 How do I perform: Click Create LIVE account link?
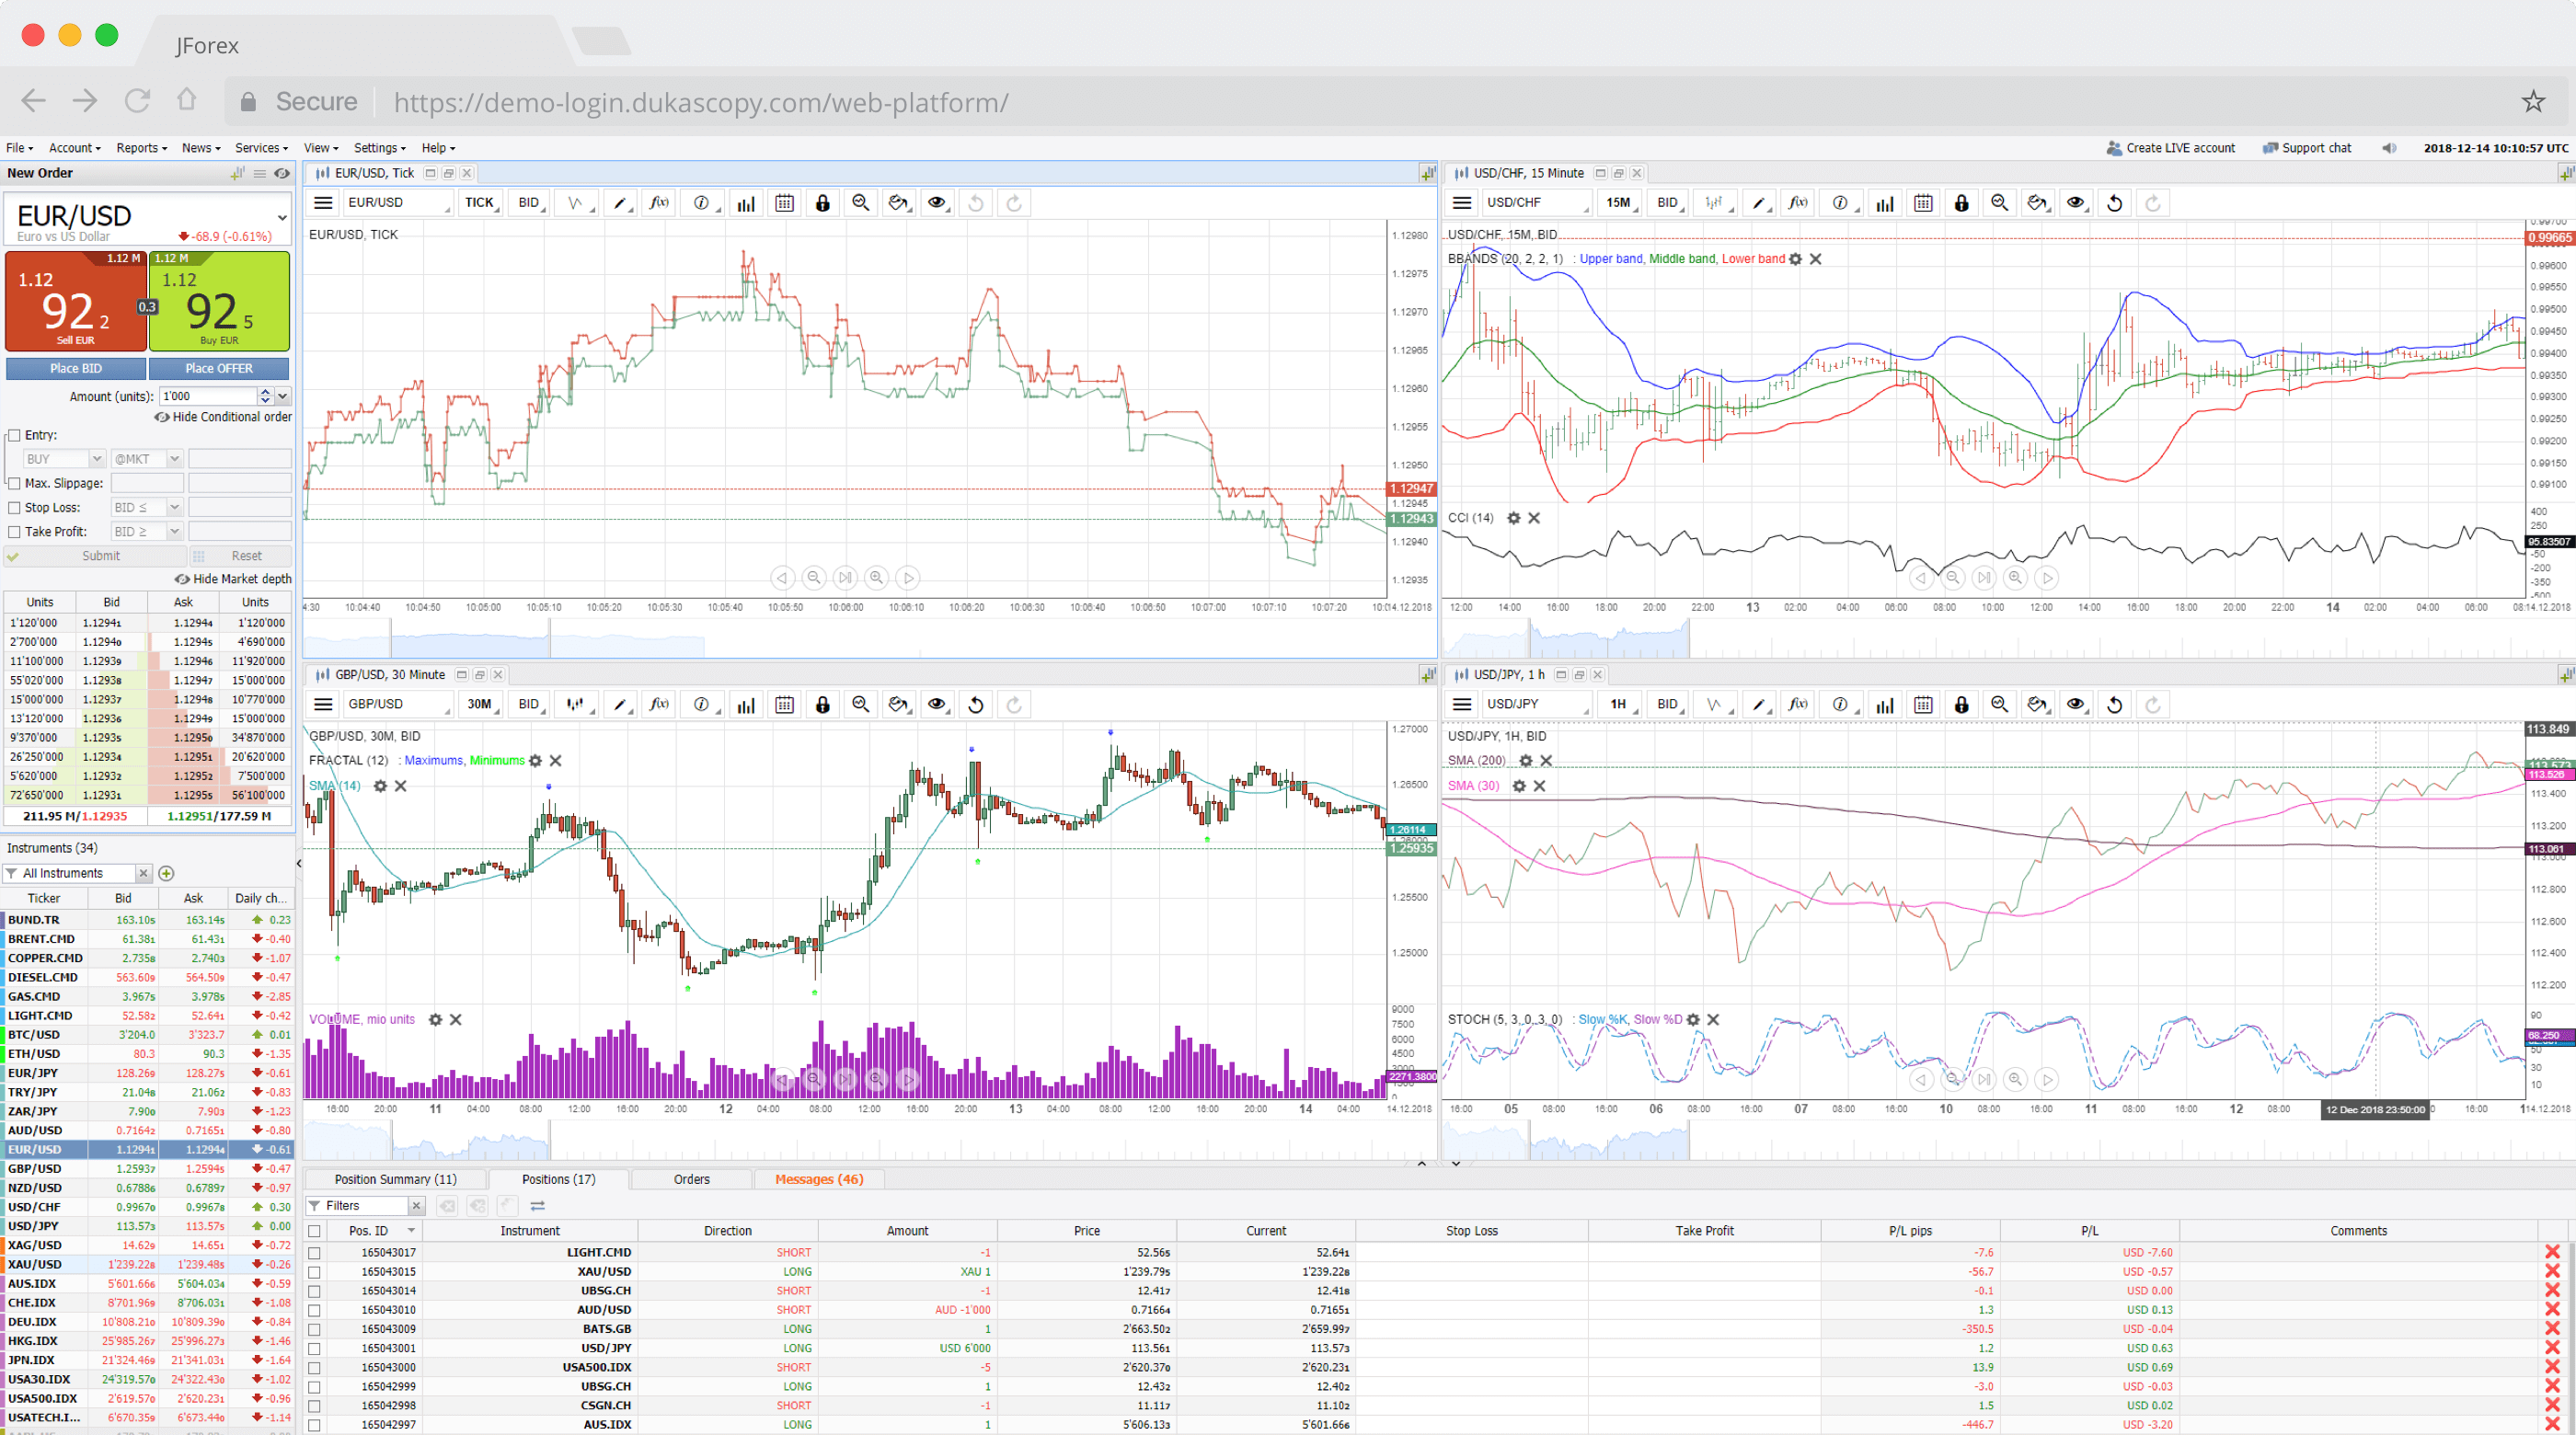(x=2170, y=148)
